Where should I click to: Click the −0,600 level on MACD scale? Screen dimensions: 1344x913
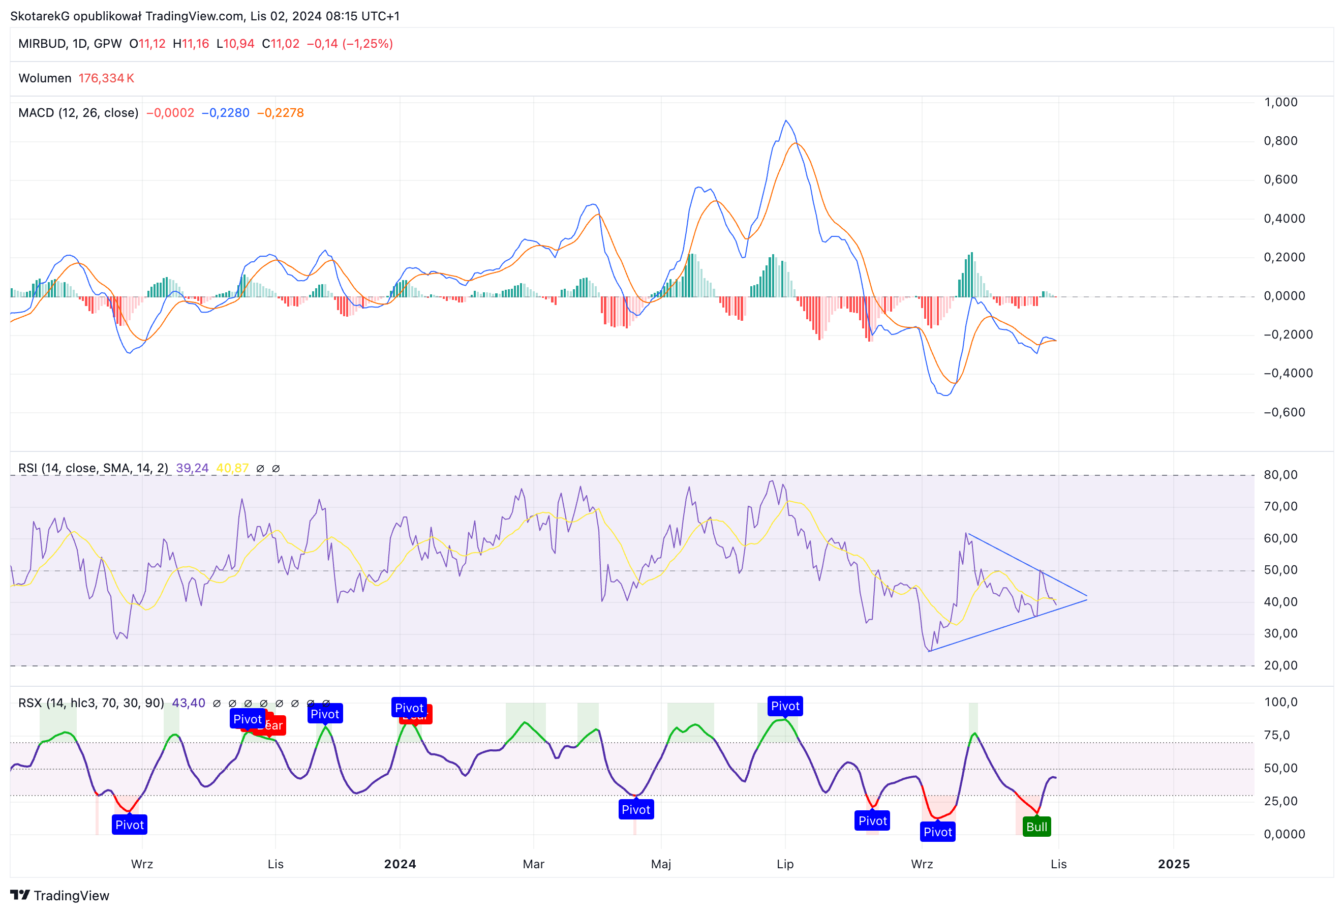point(1284,412)
